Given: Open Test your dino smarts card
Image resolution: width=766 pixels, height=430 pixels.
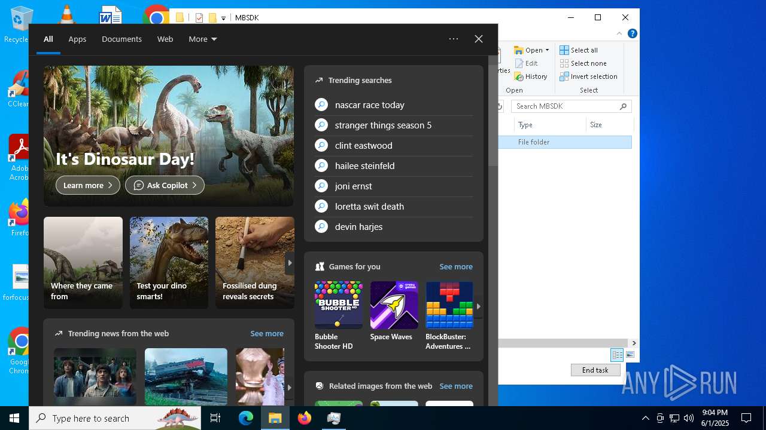Looking at the screenshot, I should coord(169,263).
